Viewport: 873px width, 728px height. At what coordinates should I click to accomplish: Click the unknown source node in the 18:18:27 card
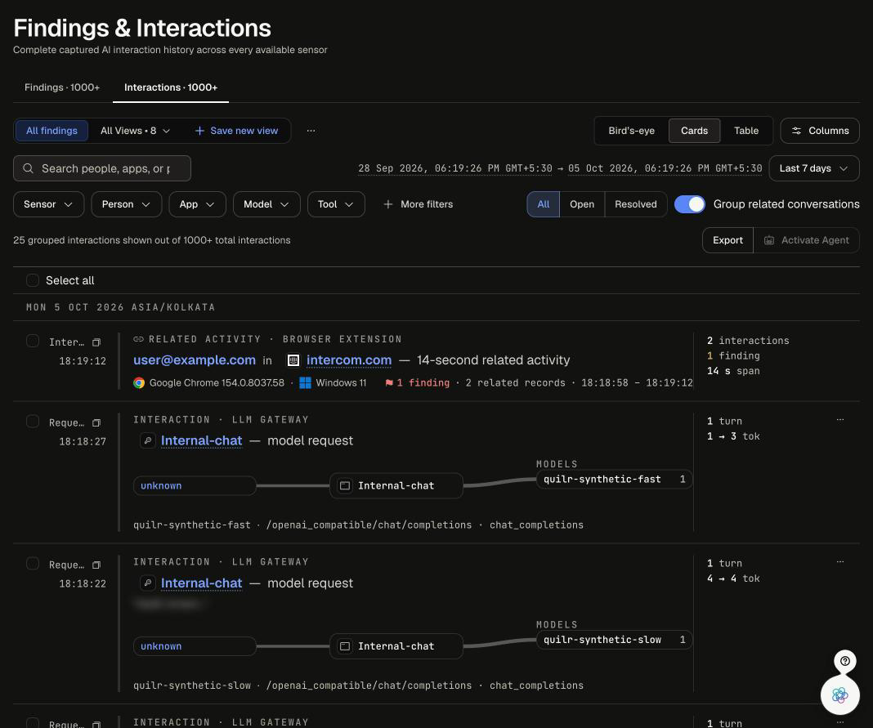pyautogui.click(x=195, y=486)
